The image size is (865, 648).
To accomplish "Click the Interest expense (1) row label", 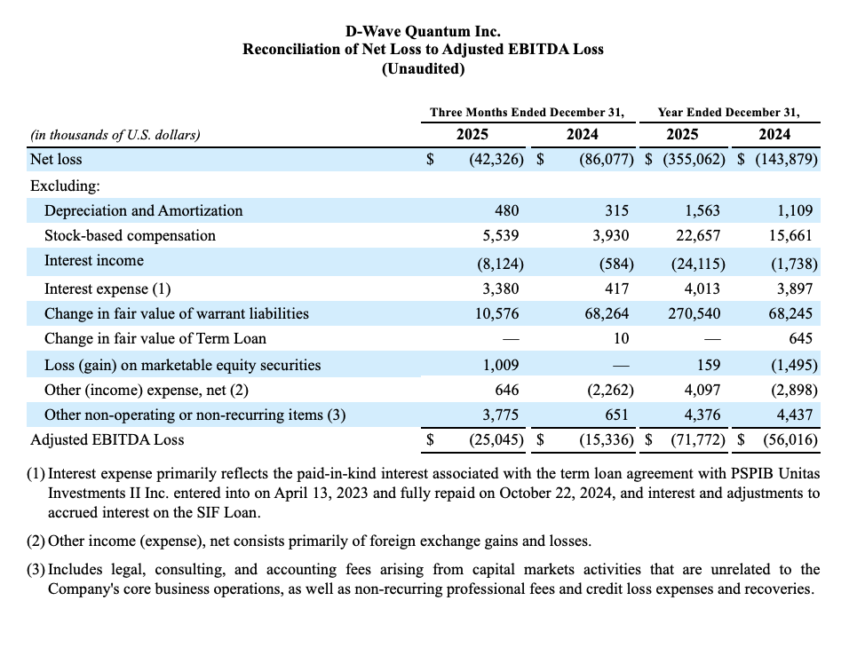I will coord(107,288).
